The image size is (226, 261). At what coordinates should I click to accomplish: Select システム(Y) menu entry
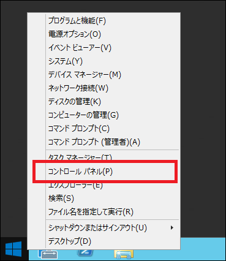(104, 61)
